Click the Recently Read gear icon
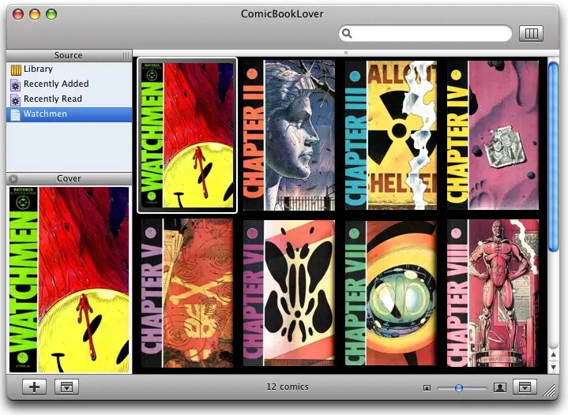The image size is (568, 415). (15, 100)
